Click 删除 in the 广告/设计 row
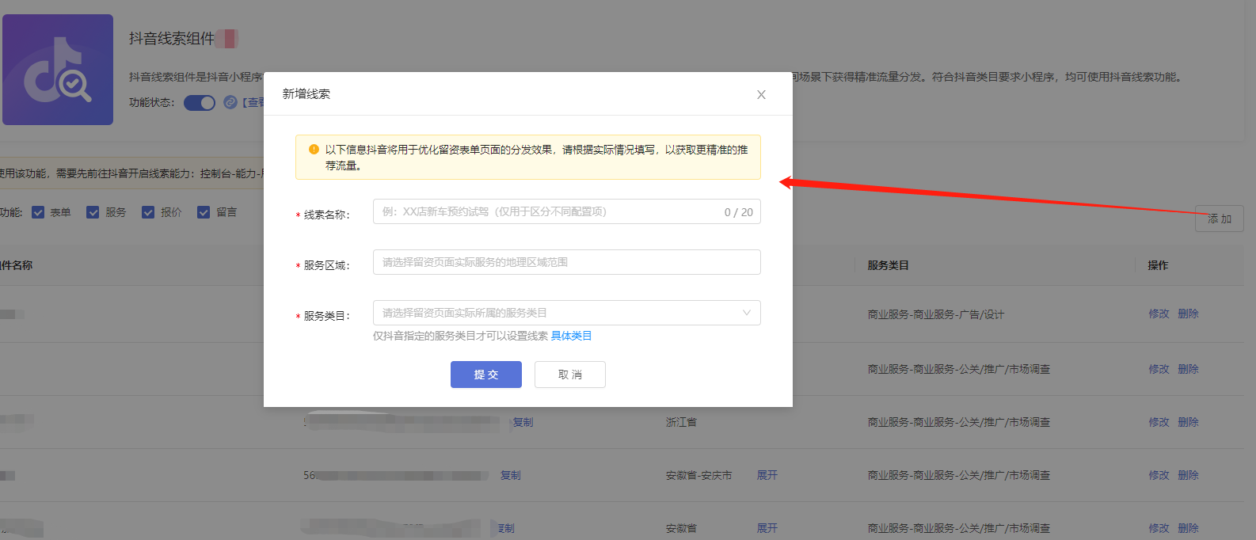Screen dimensions: 1256x540 coord(1188,314)
